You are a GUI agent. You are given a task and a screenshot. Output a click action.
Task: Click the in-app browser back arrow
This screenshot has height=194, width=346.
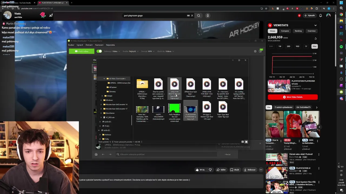coord(103,154)
